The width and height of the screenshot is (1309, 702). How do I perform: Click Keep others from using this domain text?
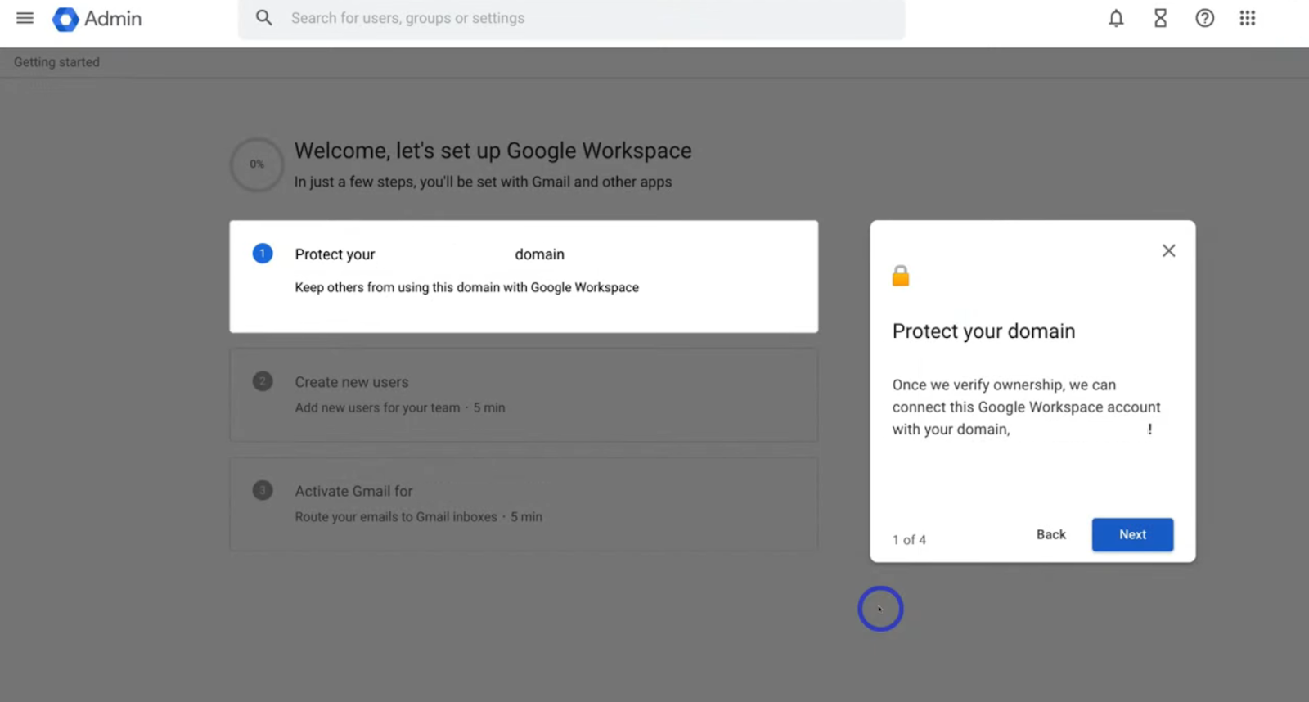pos(466,287)
